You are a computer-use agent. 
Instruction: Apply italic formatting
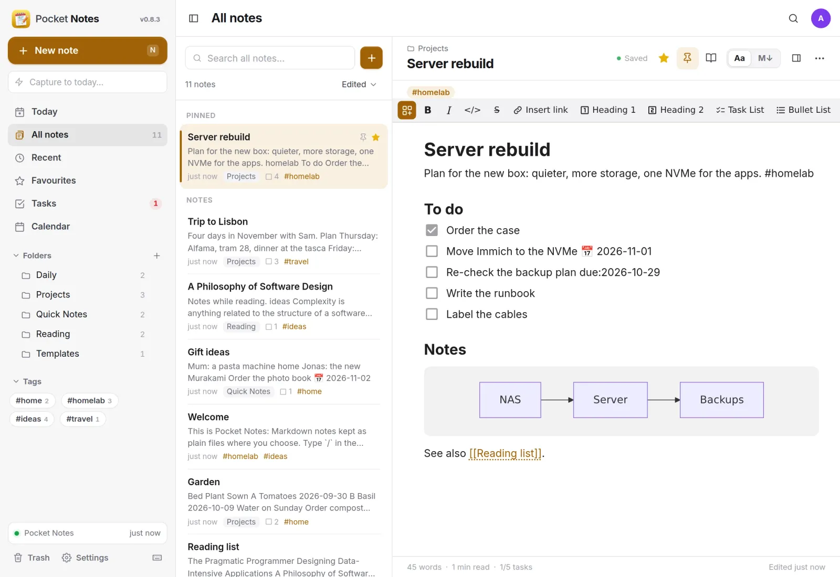tap(449, 110)
